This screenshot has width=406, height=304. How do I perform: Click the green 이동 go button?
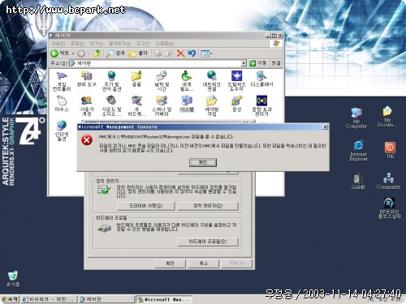257,63
